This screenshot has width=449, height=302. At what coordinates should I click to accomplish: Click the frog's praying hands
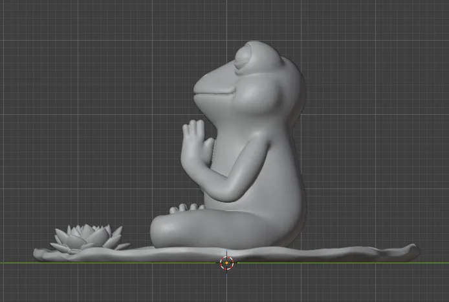click(196, 143)
